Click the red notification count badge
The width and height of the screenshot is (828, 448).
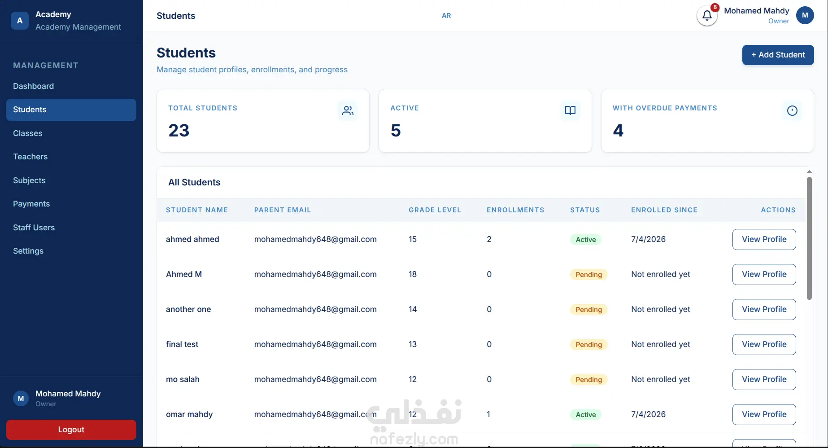point(715,7)
